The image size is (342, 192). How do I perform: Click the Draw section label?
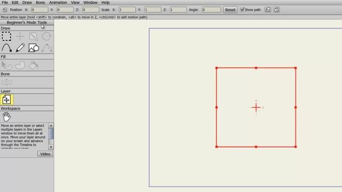(5, 28)
